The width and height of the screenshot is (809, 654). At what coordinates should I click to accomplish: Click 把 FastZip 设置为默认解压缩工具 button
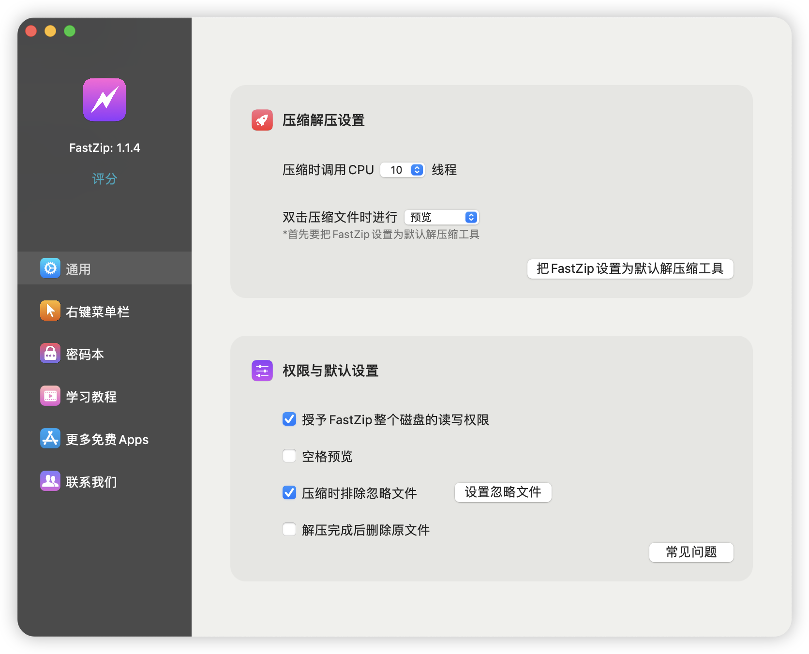(630, 268)
